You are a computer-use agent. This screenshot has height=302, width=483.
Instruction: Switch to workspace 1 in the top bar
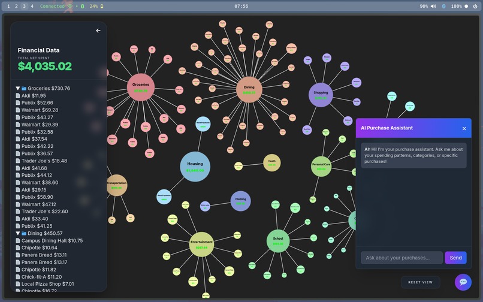[x=8, y=6]
